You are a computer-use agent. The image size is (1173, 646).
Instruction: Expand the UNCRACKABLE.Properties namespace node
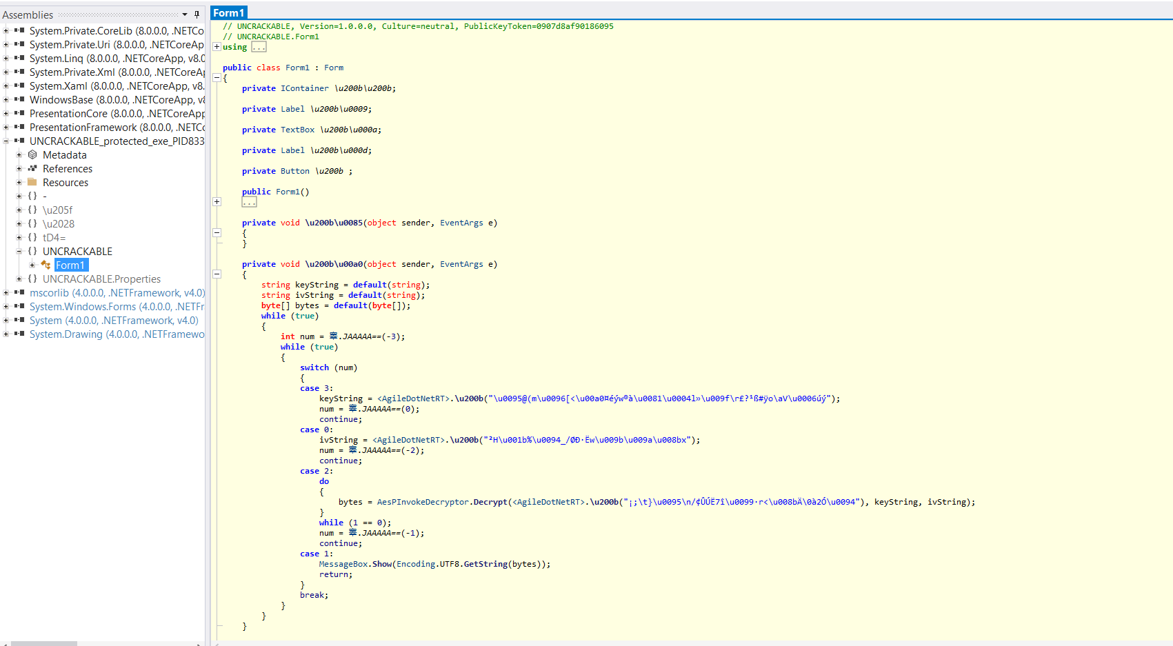point(19,279)
